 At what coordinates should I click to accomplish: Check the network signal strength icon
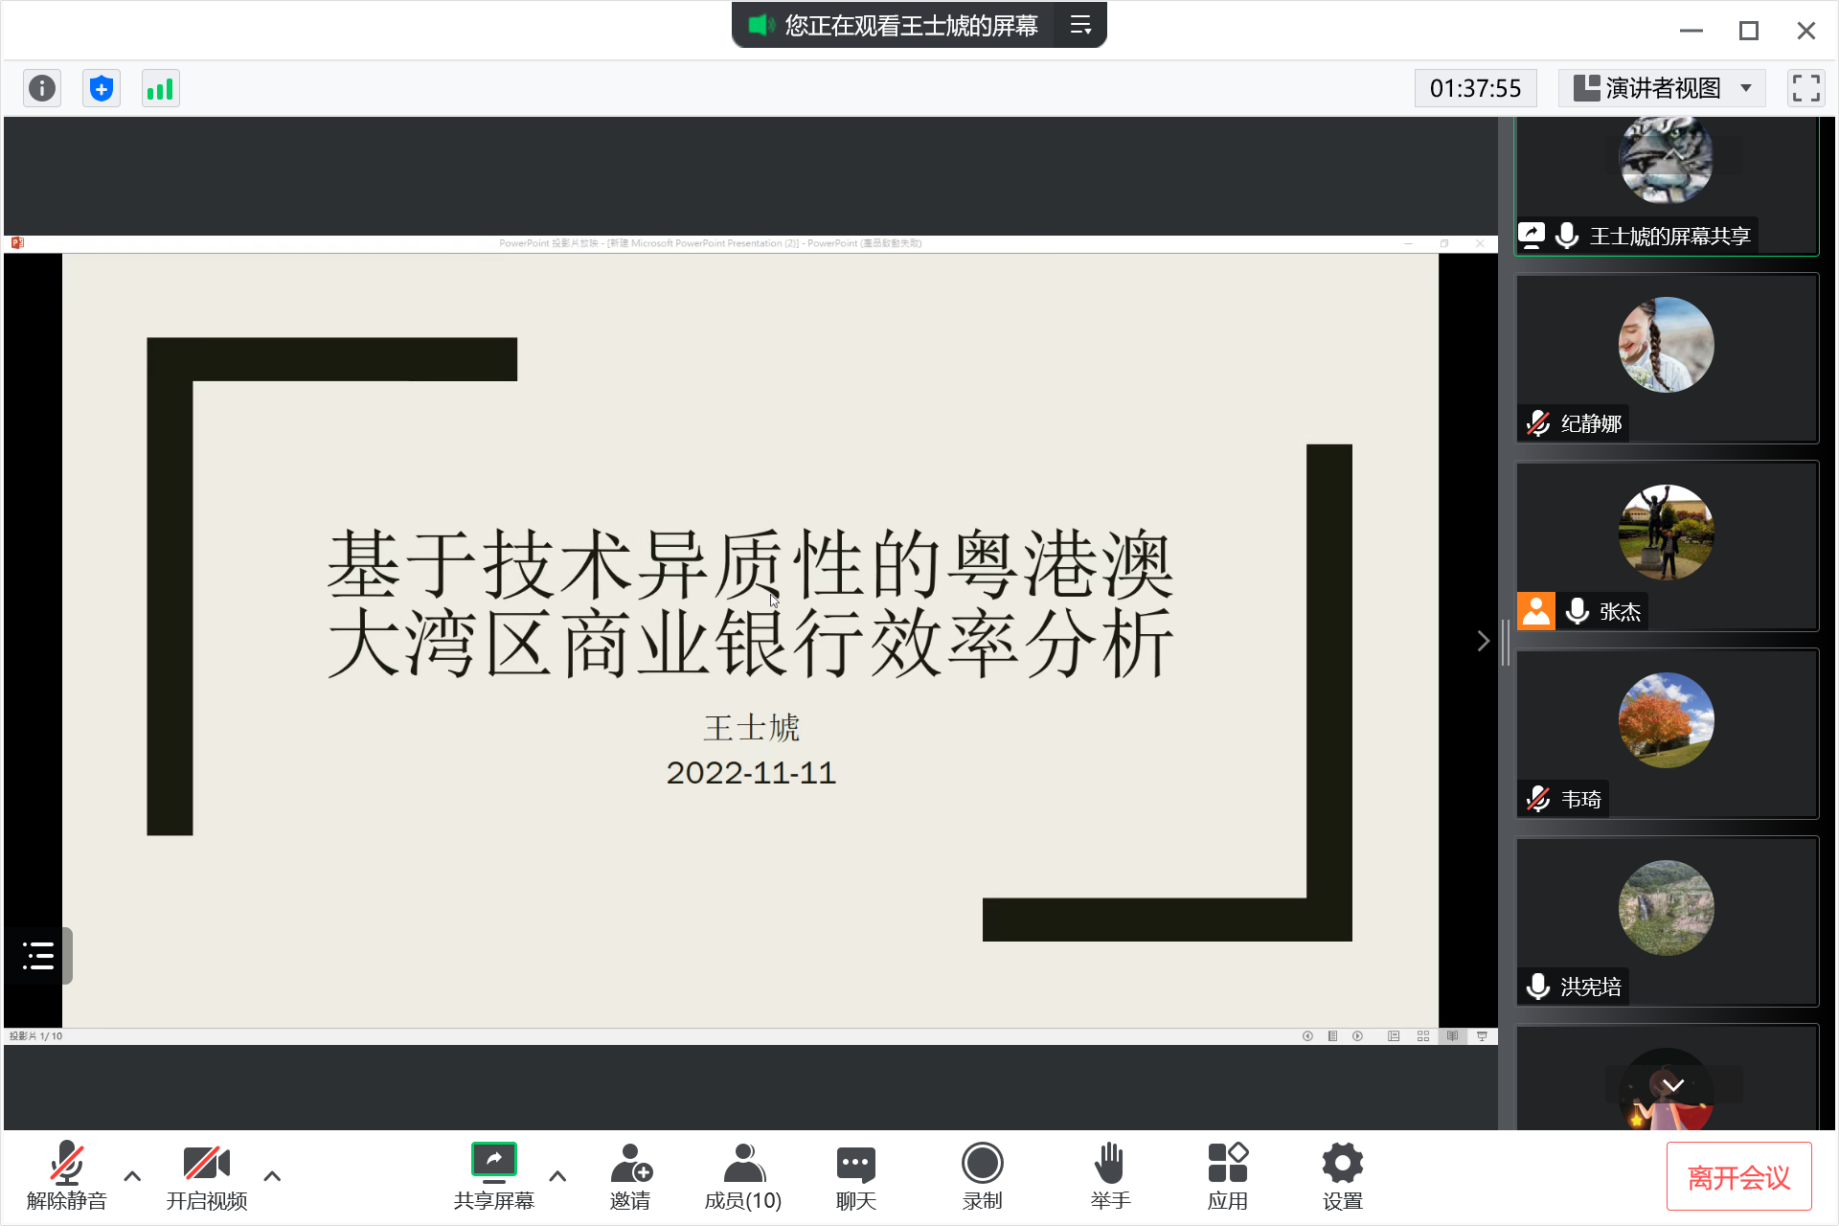tap(160, 89)
